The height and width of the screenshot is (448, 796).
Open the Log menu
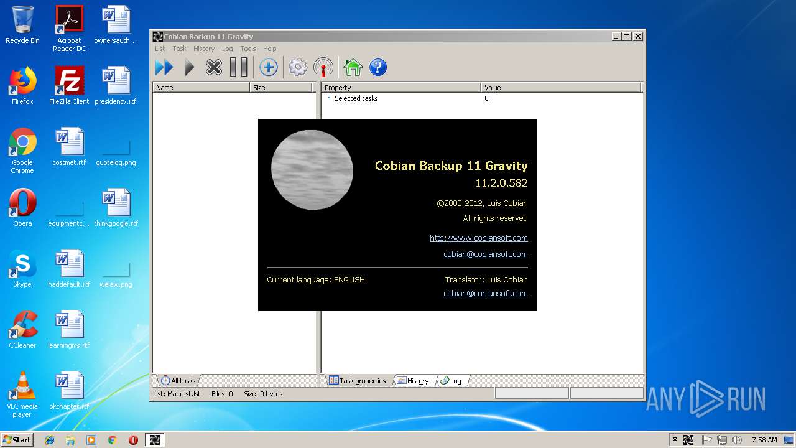(x=228, y=49)
